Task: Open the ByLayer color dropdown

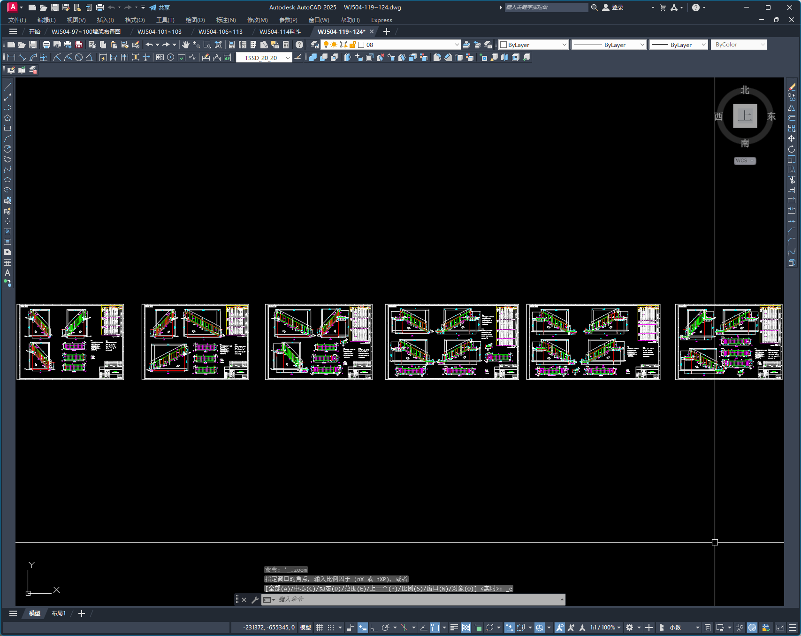Action: [x=564, y=45]
